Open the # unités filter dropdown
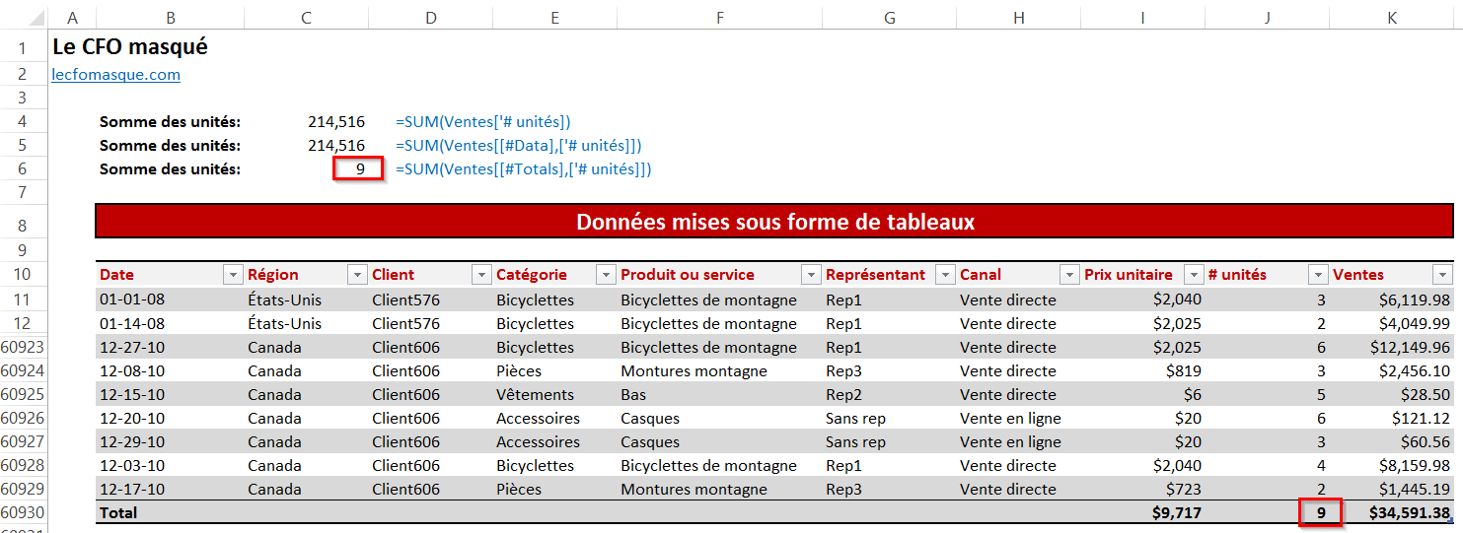The image size is (1463, 533). [x=1318, y=275]
